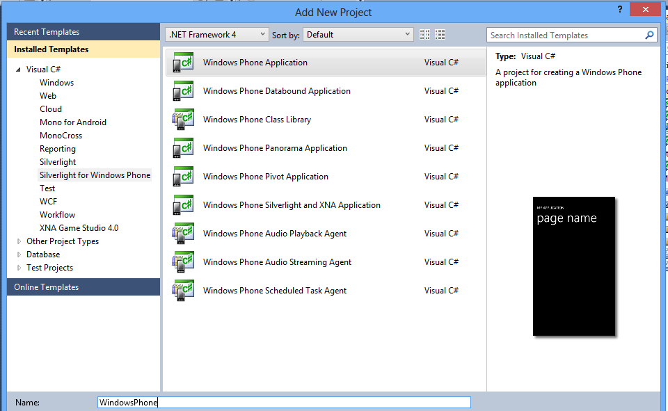Image resolution: width=668 pixels, height=411 pixels.
Task: Select 'Windows Phone Panorama Application' text
Action: (275, 148)
